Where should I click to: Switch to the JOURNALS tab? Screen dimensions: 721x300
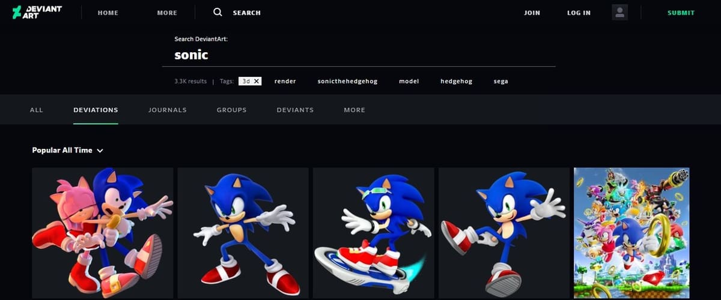(168, 110)
